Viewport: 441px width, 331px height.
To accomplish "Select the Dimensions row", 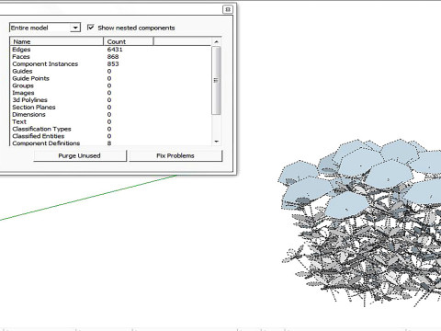I will 111,114.
